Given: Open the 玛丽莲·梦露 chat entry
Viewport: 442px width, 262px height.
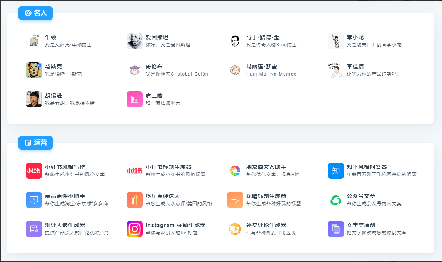Looking at the screenshot, I should coord(235,69).
